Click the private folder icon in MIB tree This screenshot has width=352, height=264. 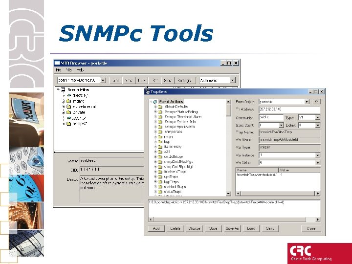tap(69, 112)
